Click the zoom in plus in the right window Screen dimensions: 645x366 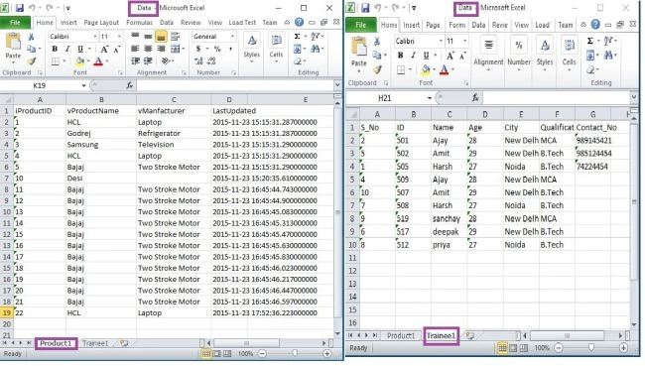pos(623,348)
